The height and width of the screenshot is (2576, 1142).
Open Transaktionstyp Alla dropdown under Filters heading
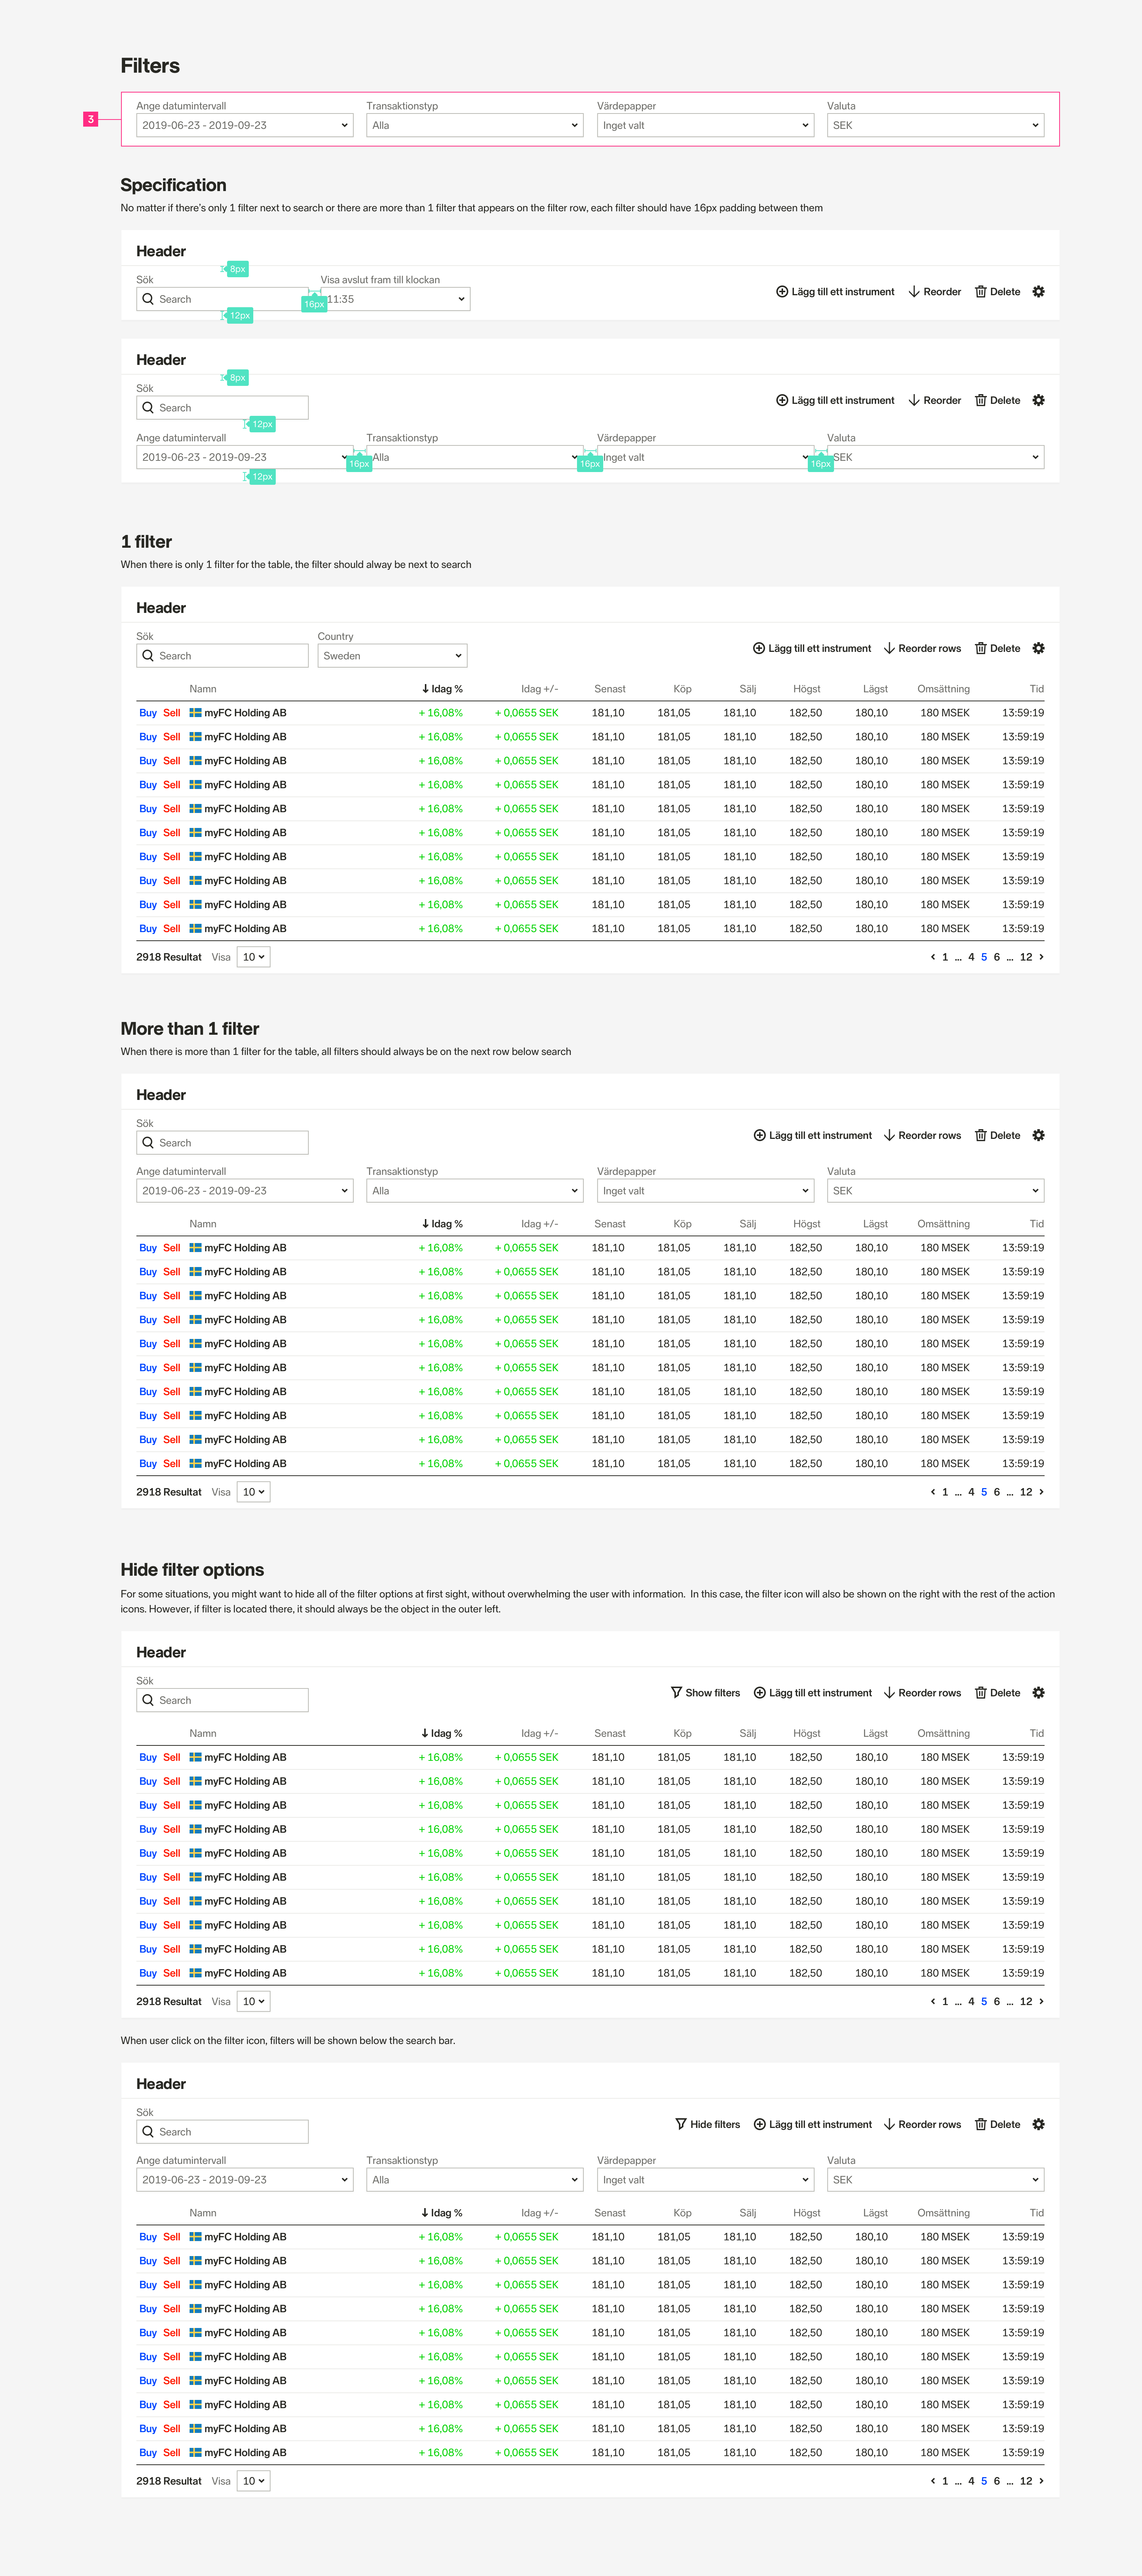(475, 125)
